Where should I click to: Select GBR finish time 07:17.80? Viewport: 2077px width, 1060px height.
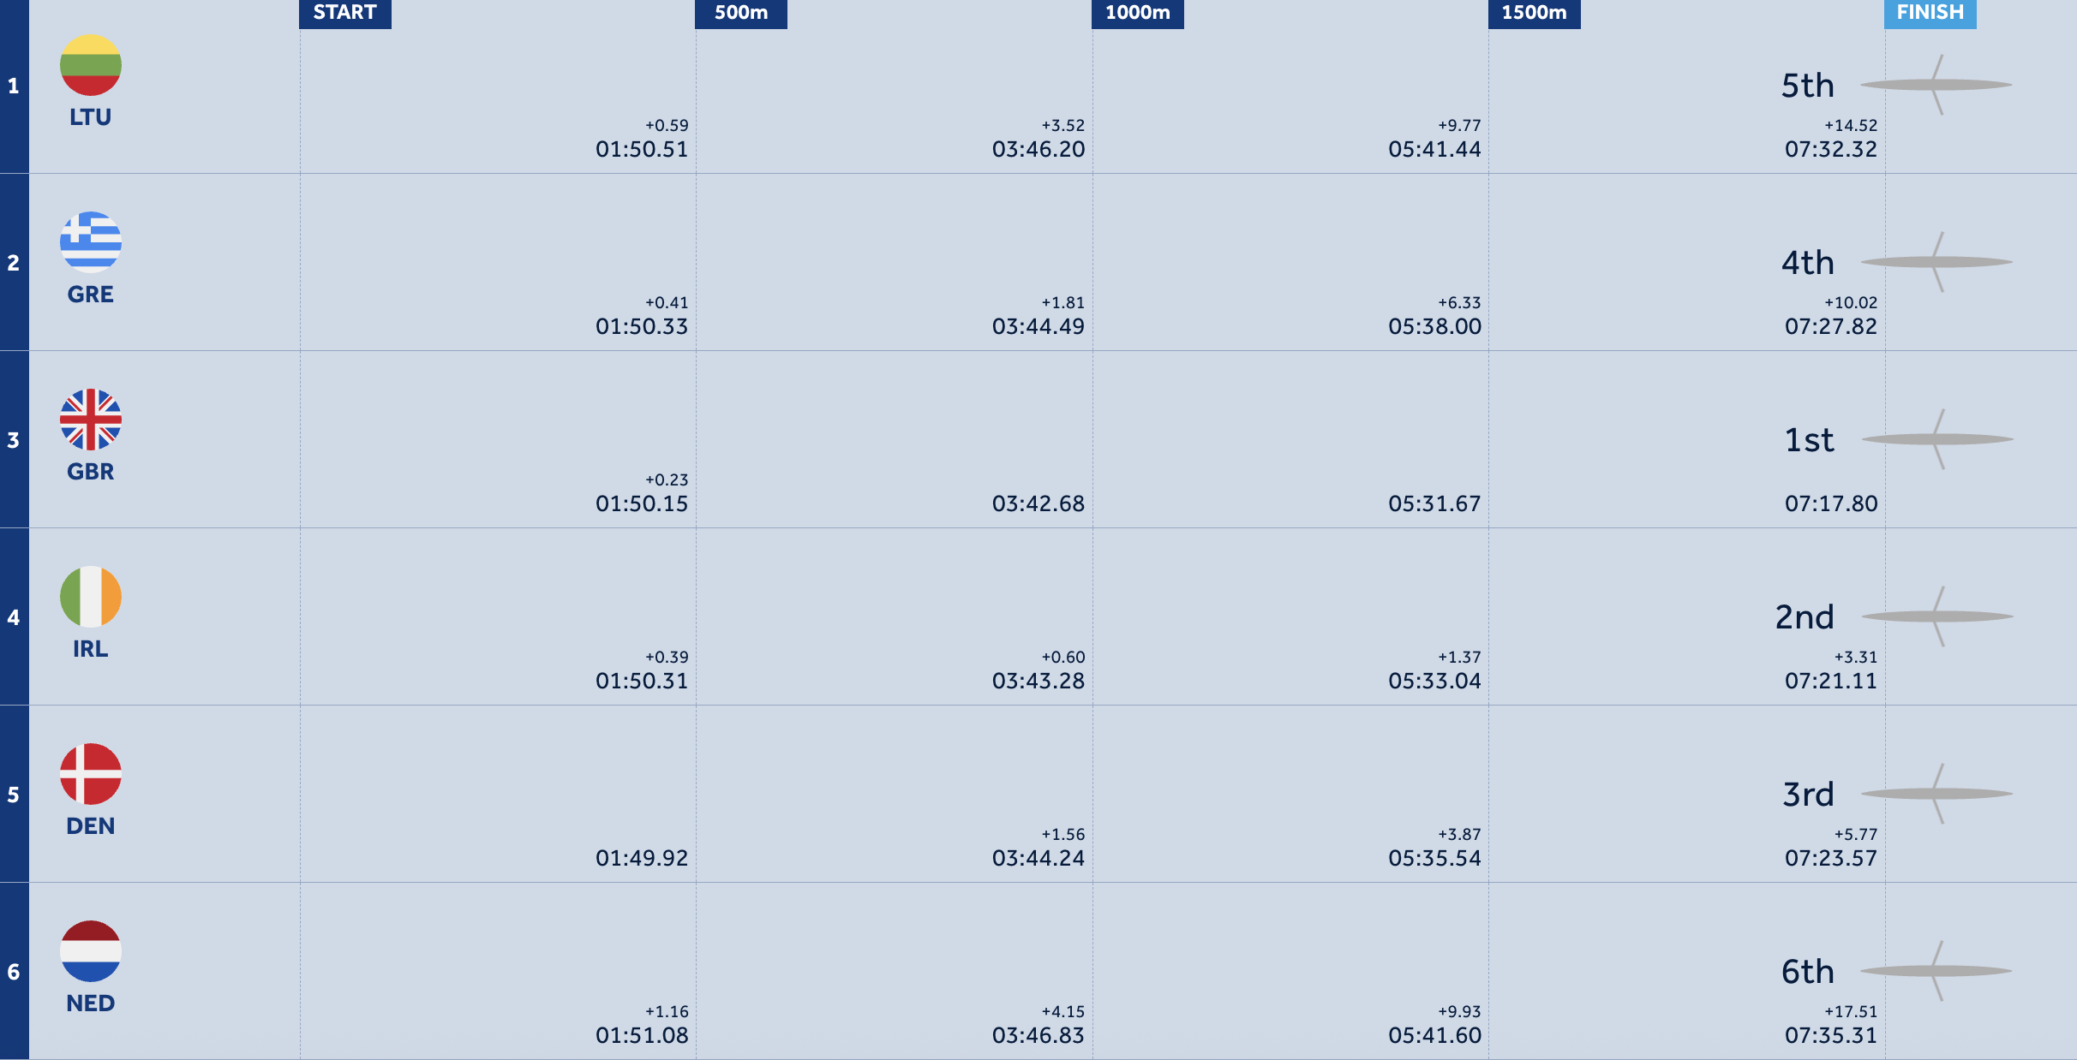click(x=1831, y=503)
